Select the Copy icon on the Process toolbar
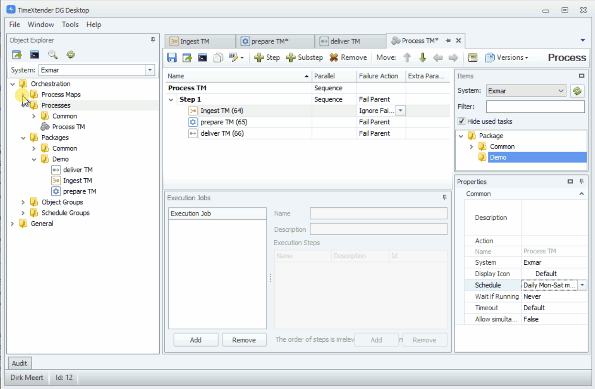Viewport: 595px width, 389px height. [218, 57]
